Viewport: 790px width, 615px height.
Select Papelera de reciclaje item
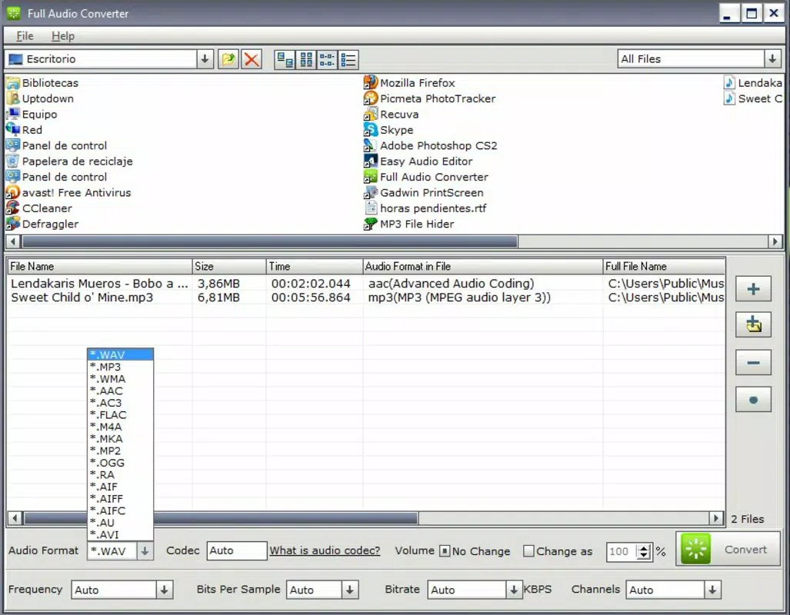point(69,161)
